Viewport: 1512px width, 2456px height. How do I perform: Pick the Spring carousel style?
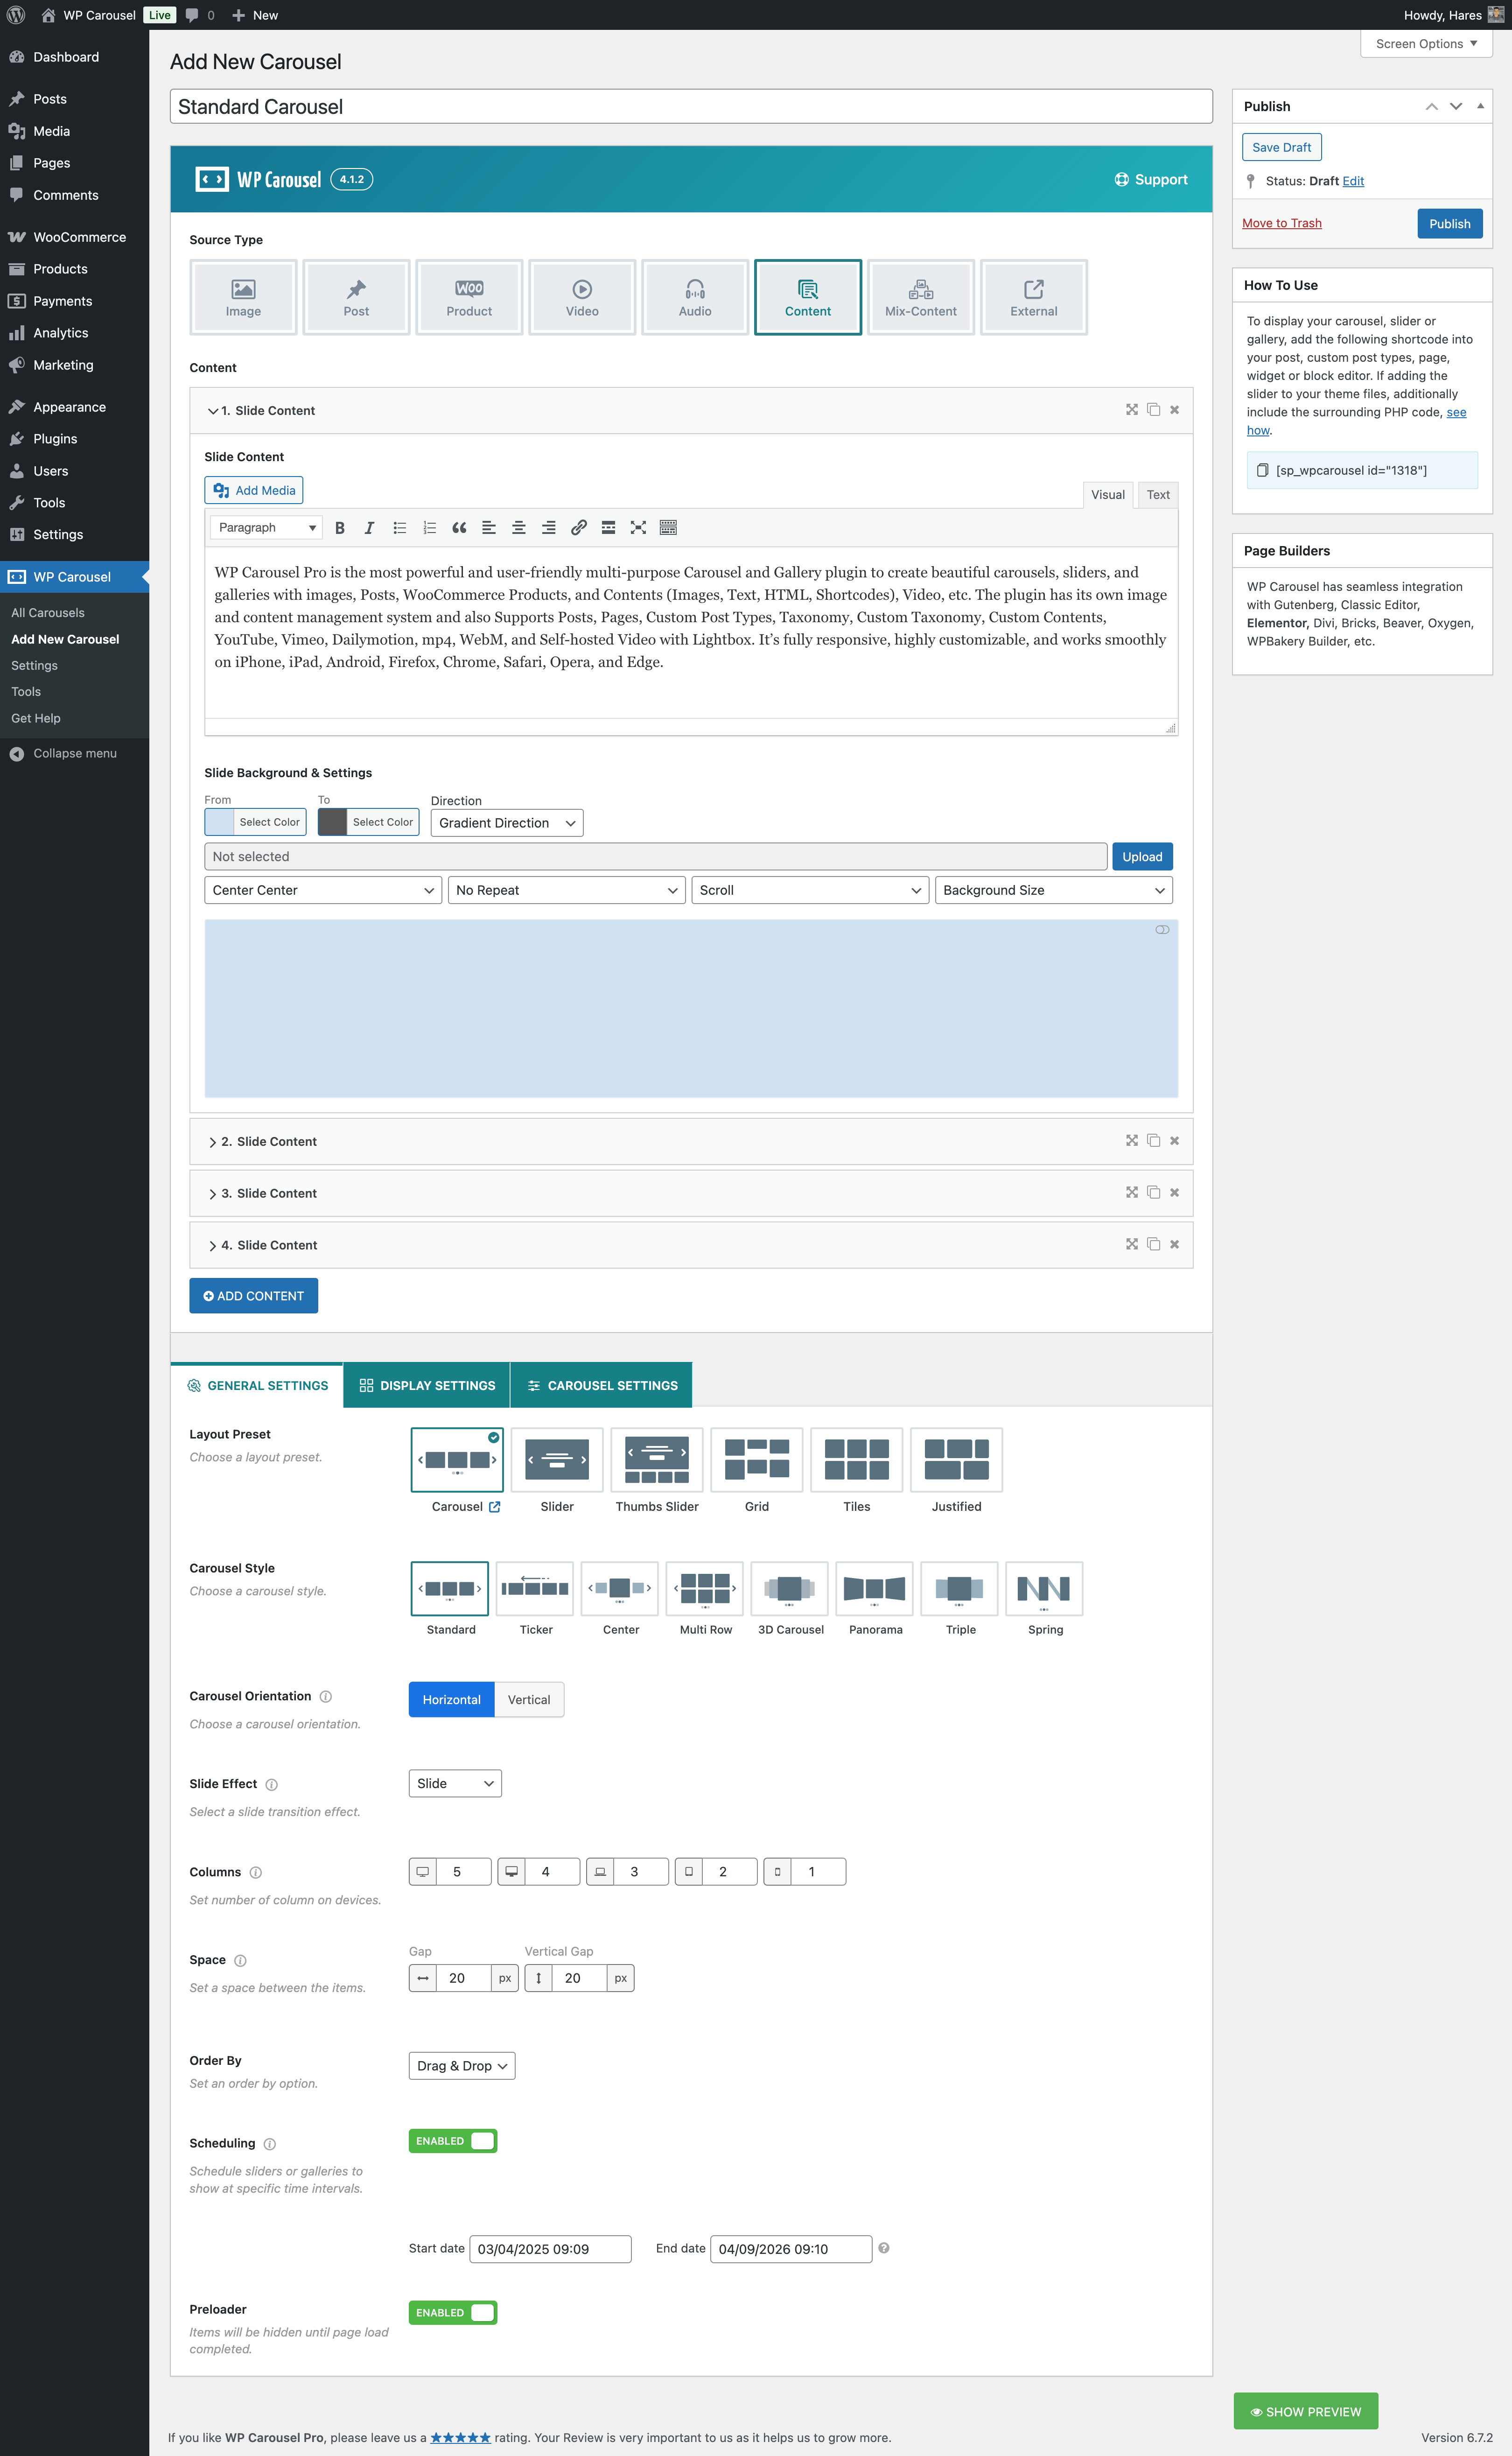[1044, 1588]
